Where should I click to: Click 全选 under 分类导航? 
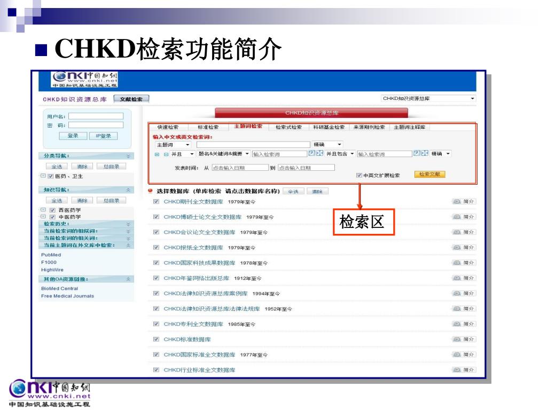[x=57, y=167]
